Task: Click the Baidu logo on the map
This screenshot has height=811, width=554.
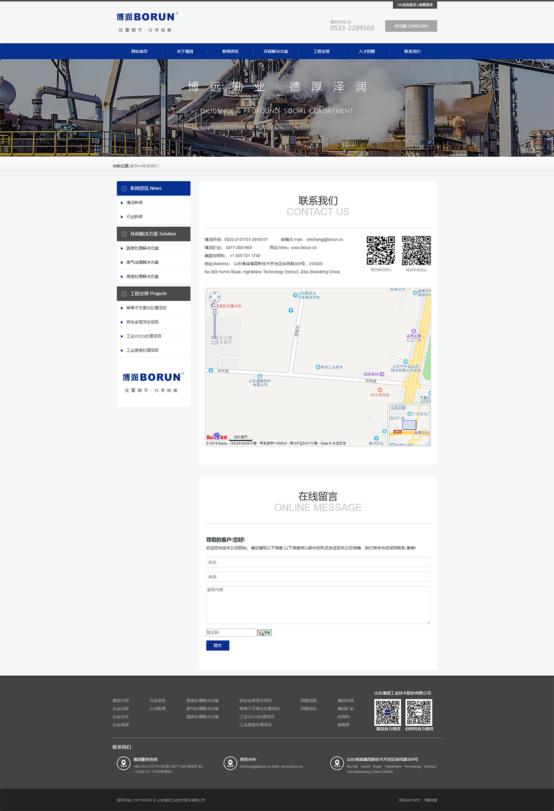Action: pyautogui.click(x=217, y=437)
